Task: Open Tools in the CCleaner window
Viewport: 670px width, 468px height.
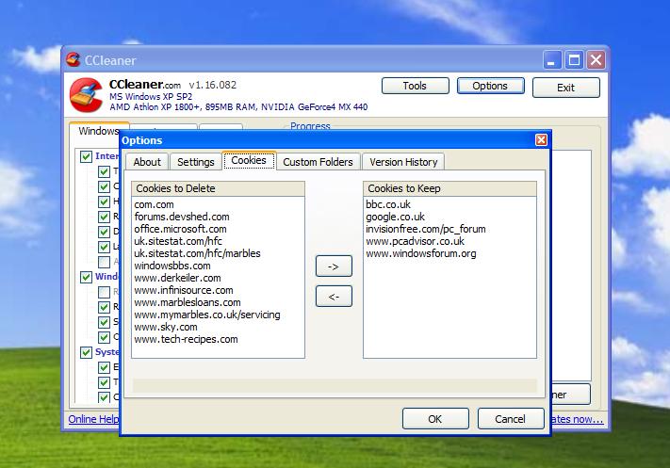Action: pyautogui.click(x=415, y=86)
